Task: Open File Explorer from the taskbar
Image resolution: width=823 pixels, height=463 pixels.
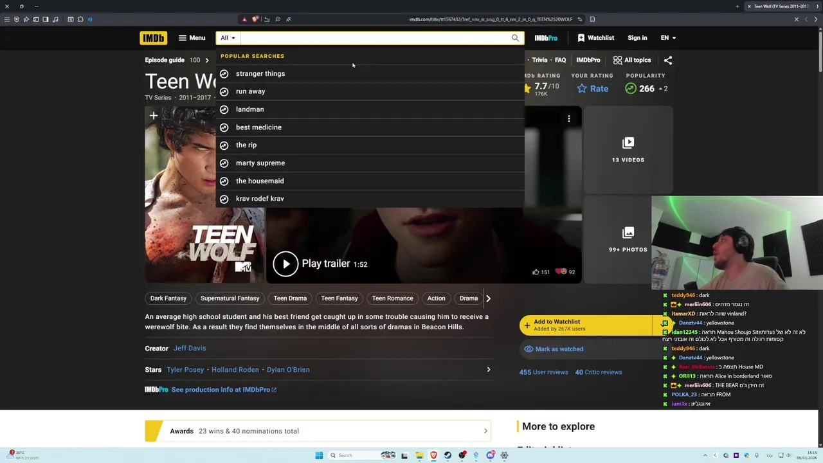Action: 419,455
